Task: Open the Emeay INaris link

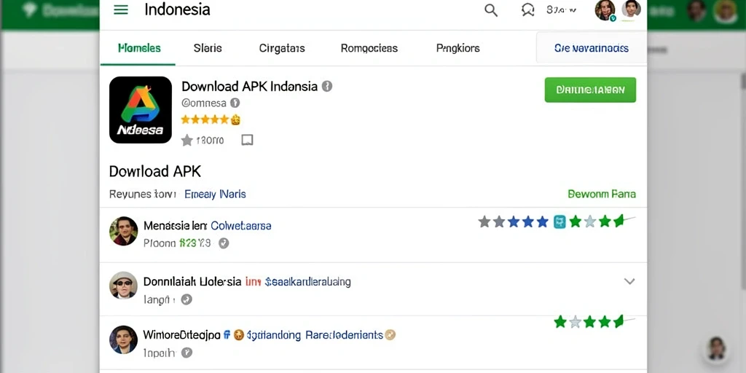Action: tap(215, 194)
